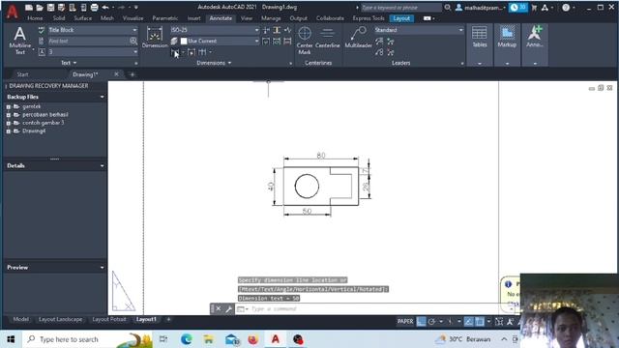Expand the contoh gambar 3 backup folder
This screenshot has width=619, height=348.
pos(9,123)
